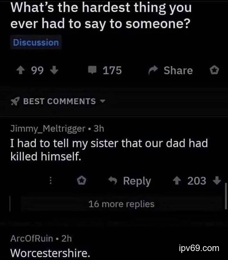This screenshot has width=228, height=260.
Task: Expand the 16 more replies
Action: (121, 204)
